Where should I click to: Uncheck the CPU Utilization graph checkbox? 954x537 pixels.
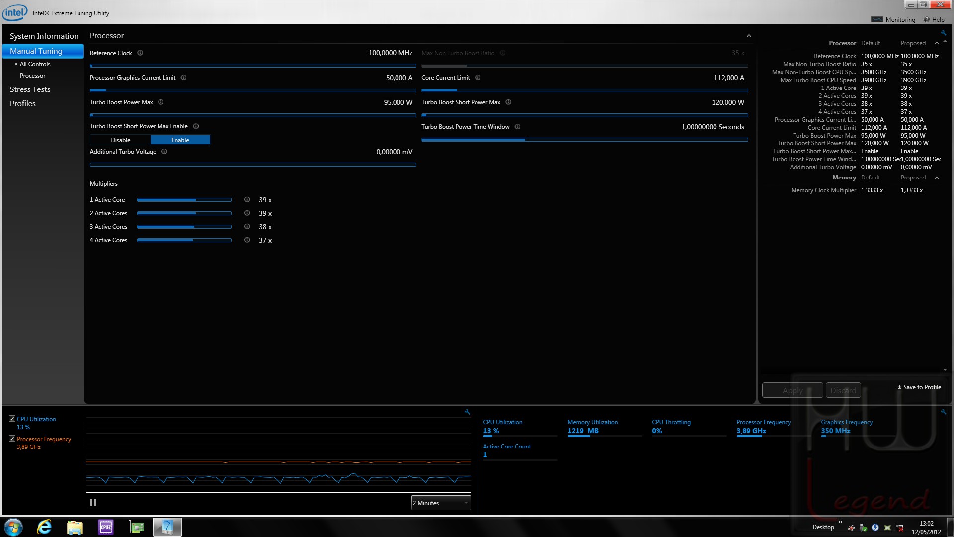(x=12, y=419)
